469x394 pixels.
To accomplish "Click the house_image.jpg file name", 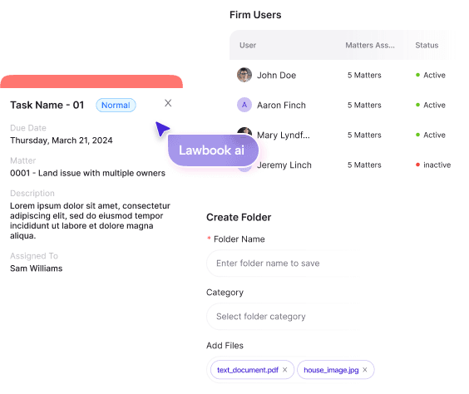I will pyautogui.click(x=331, y=370).
